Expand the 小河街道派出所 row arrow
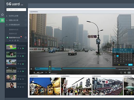The image size is (134, 100). pos(26,25)
